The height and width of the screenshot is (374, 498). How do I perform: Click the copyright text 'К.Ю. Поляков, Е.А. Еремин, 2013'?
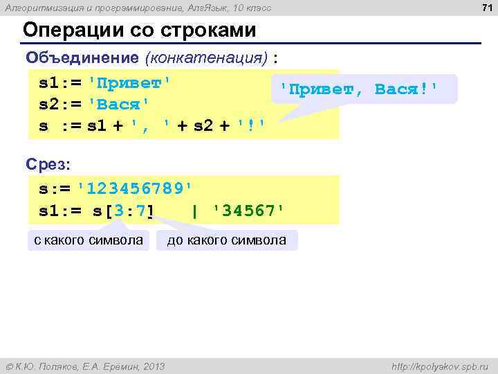tap(85, 366)
